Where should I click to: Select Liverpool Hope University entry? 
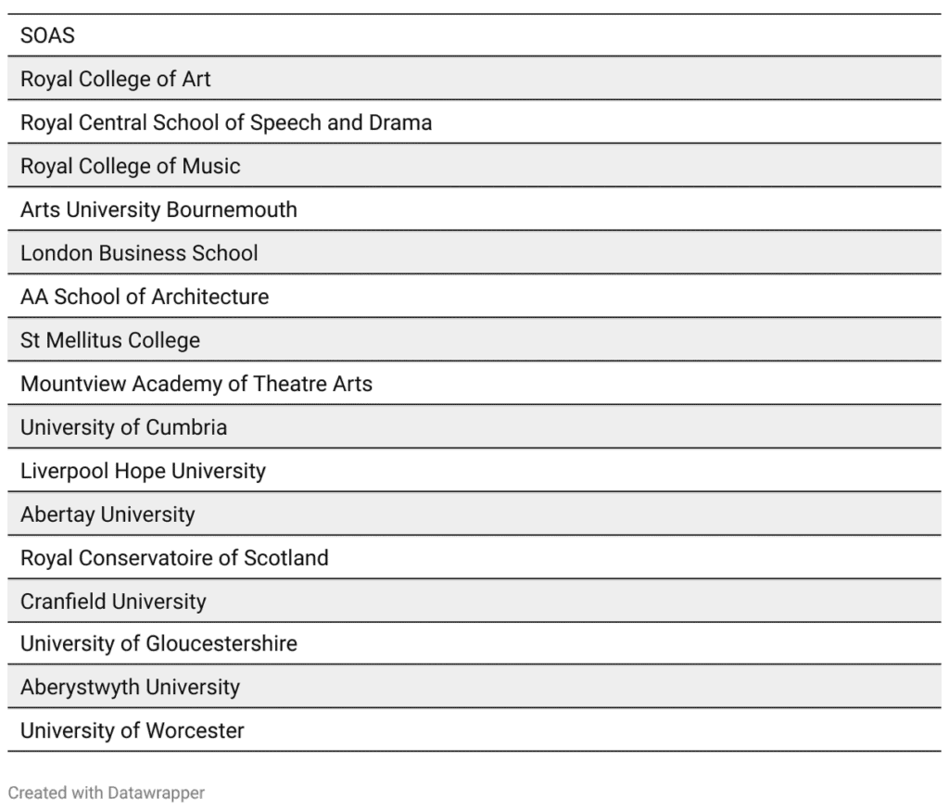coord(474,471)
